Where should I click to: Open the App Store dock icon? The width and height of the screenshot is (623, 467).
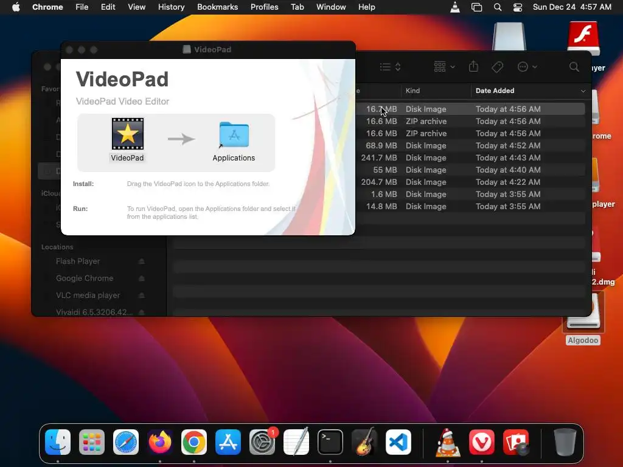pos(228,442)
